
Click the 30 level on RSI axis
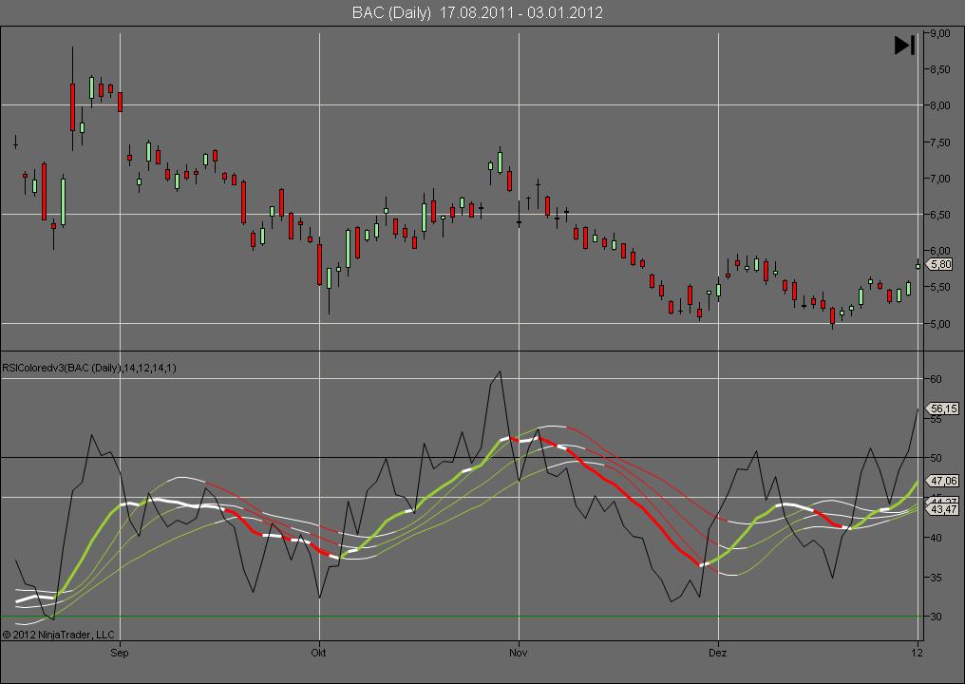click(x=936, y=617)
